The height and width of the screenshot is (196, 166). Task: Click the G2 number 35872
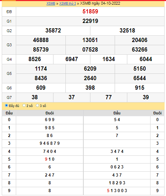(x=53, y=30)
